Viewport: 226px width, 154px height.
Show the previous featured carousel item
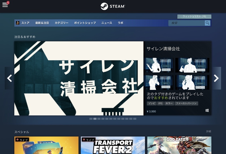9,78
